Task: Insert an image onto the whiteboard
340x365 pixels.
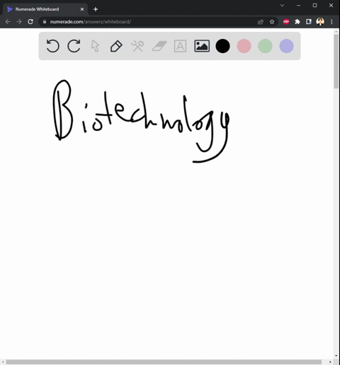Action: [x=202, y=46]
